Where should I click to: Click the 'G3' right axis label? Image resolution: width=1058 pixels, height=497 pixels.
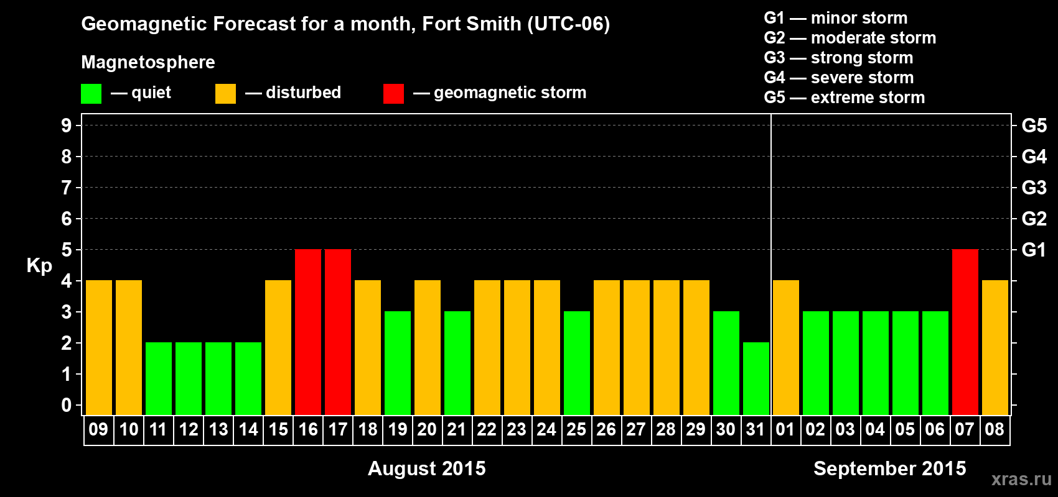pos(1034,188)
